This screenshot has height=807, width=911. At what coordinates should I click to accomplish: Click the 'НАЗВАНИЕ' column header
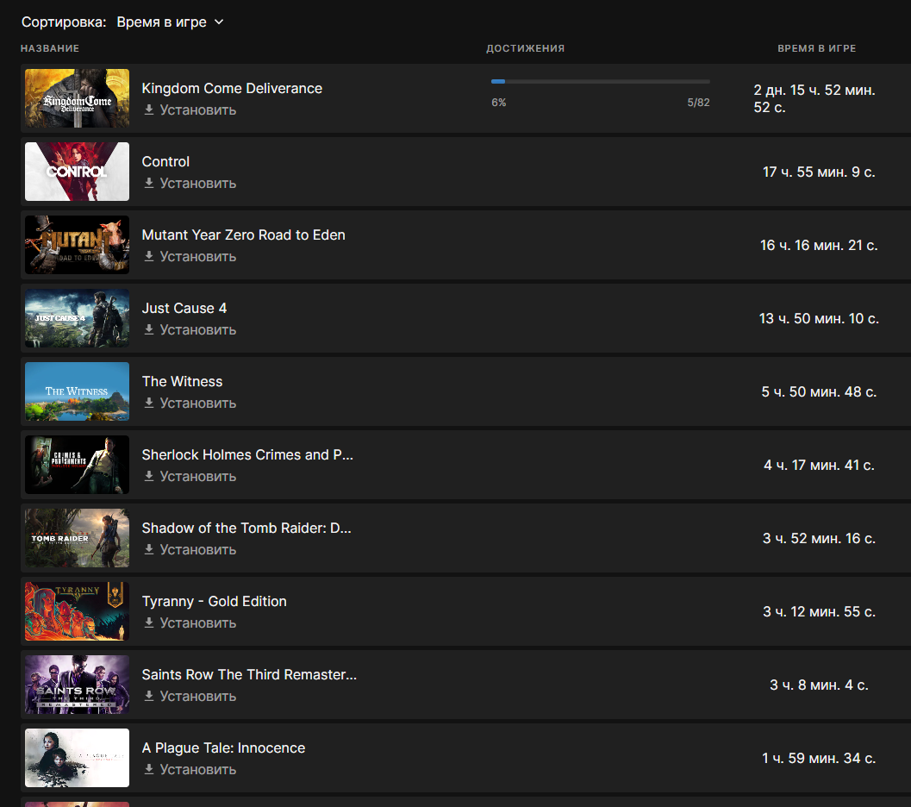point(50,48)
